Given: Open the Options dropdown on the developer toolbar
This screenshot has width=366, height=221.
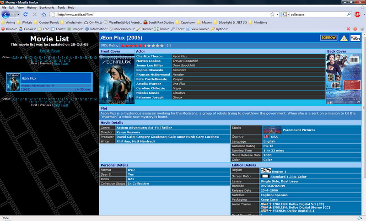Looking at the screenshot, I should click(x=219, y=29).
